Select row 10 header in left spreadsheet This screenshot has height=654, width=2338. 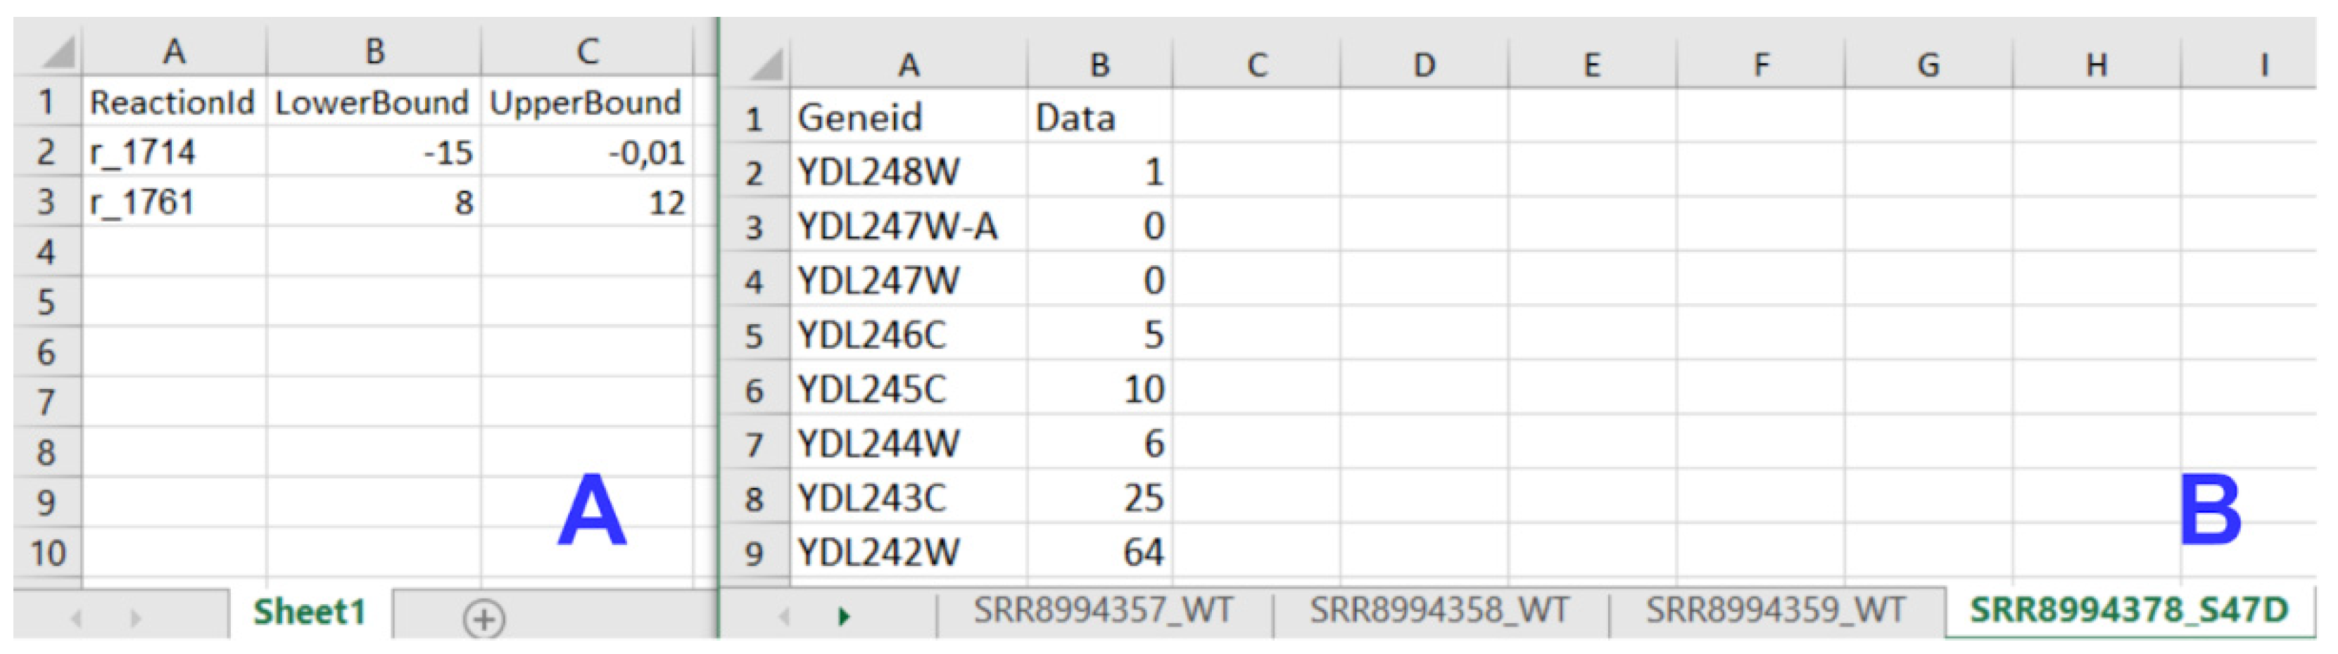click(x=47, y=553)
